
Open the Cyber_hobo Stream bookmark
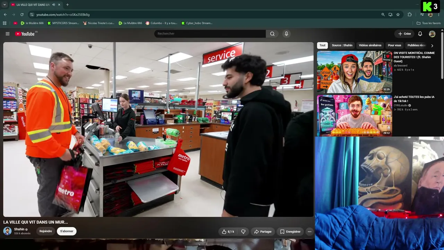(197, 23)
